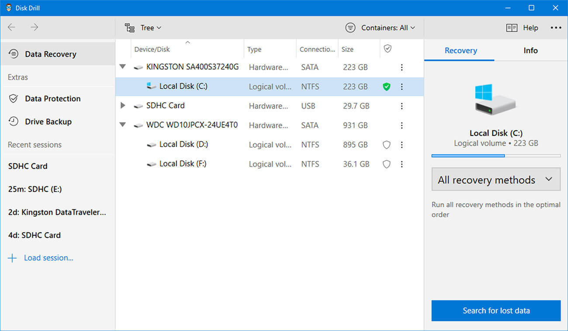
Task: Switch to the Recovery tab
Action: (x=461, y=50)
